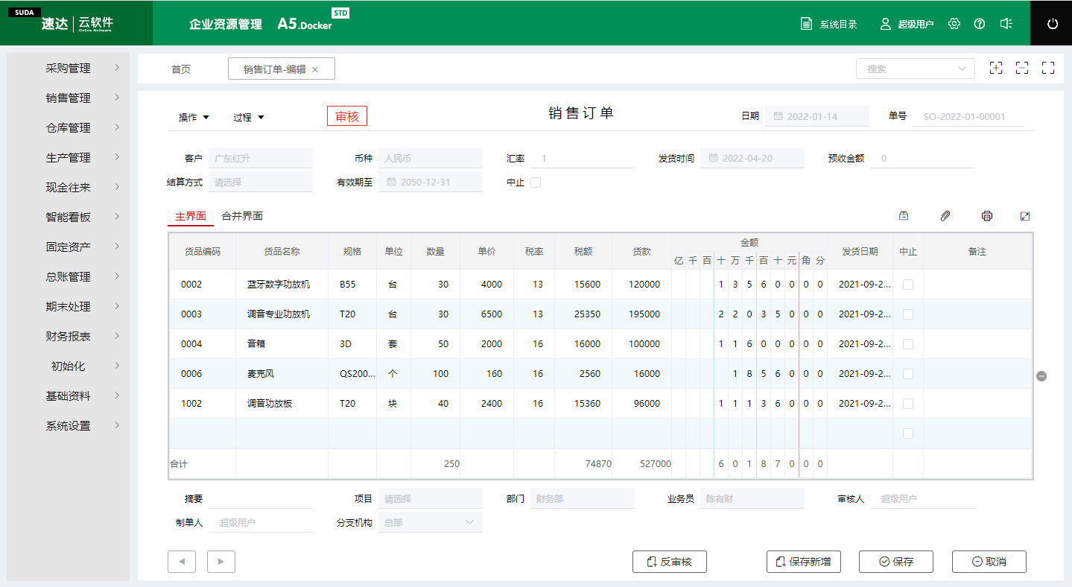Click the printer icon
The width and height of the screenshot is (1072, 587).
[987, 216]
